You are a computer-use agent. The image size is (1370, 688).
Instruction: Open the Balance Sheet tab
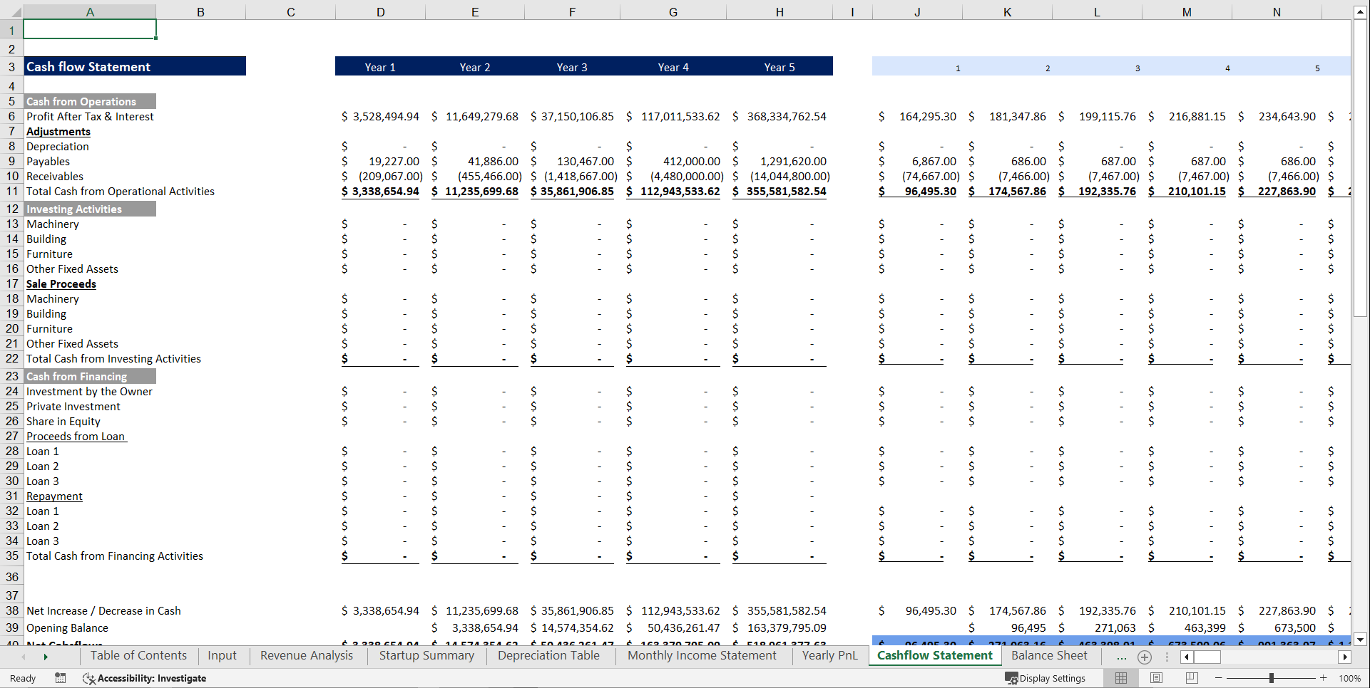tap(1049, 655)
